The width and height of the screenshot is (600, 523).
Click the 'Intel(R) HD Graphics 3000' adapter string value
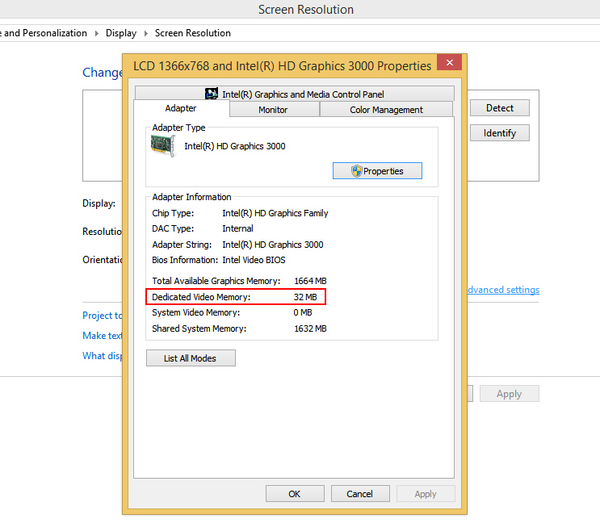tap(273, 245)
